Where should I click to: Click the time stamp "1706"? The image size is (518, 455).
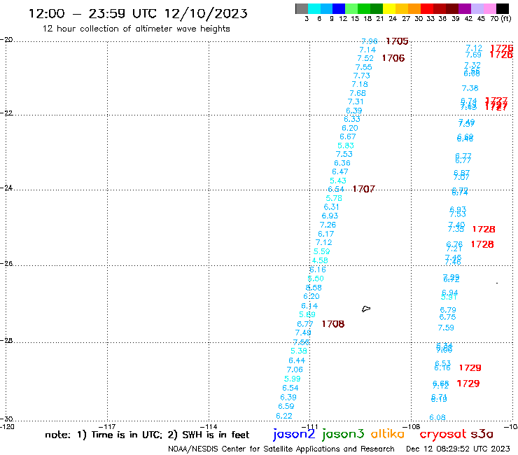click(393, 58)
